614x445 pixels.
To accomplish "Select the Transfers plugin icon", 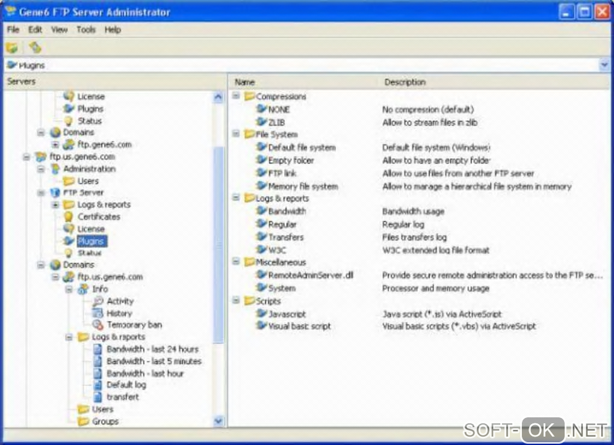I will [261, 236].
